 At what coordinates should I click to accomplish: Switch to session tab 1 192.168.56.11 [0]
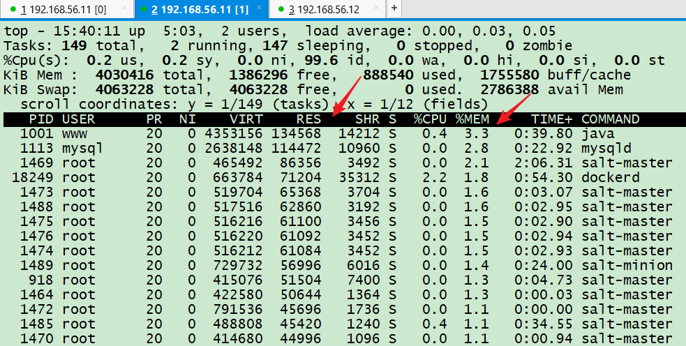click(68, 9)
